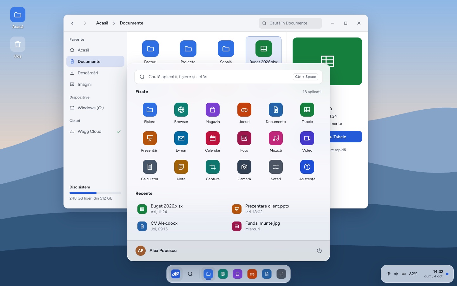The width and height of the screenshot is (457, 286).
Task: Open the Fișiere app in launcher
Action: 149,113
